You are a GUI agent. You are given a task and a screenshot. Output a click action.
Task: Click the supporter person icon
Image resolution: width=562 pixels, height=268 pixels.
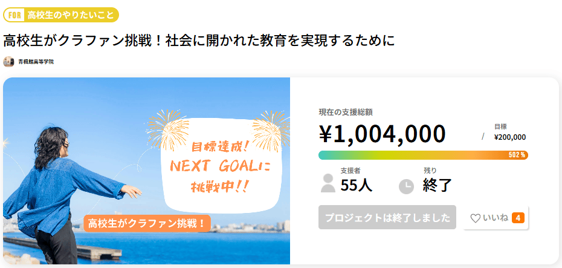328,183
